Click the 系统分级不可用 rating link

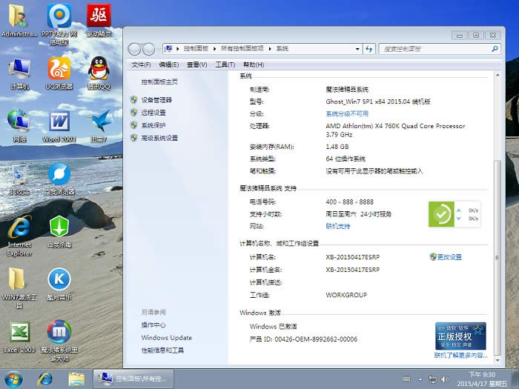(347, 114)
